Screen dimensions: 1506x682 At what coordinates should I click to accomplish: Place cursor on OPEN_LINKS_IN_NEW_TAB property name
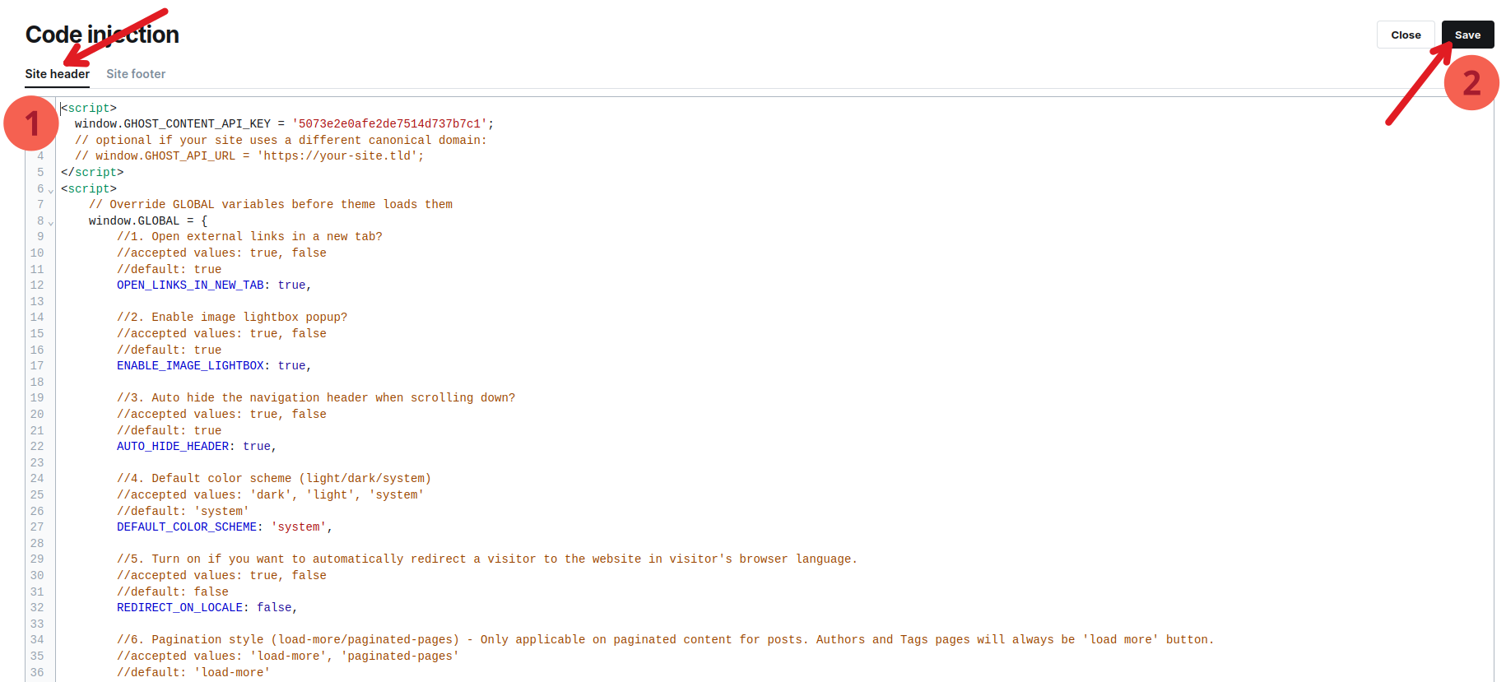click(x=189, y=285)
